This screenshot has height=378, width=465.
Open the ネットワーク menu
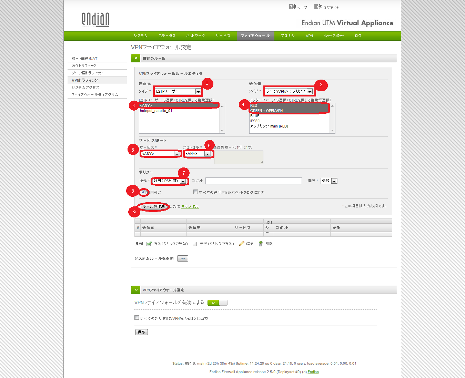pos(195,36)
